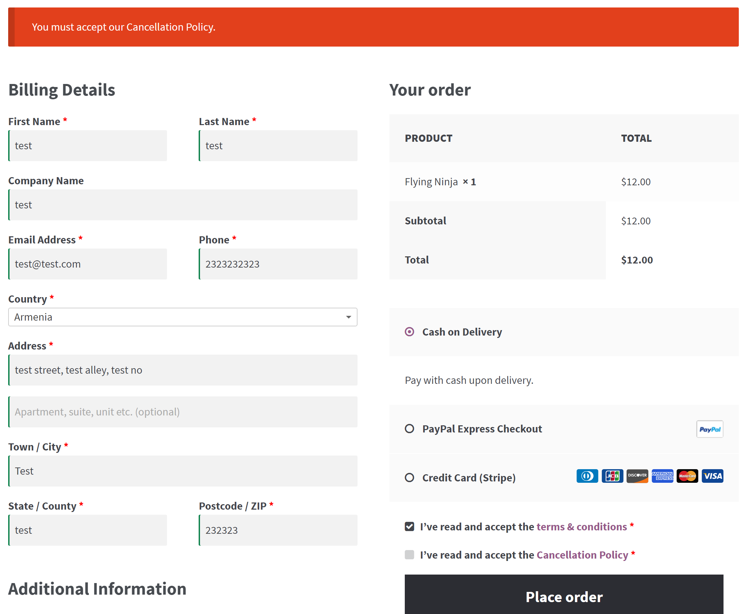Click into the Email Address field
748x614 pixels.
(x=88, y=264)
